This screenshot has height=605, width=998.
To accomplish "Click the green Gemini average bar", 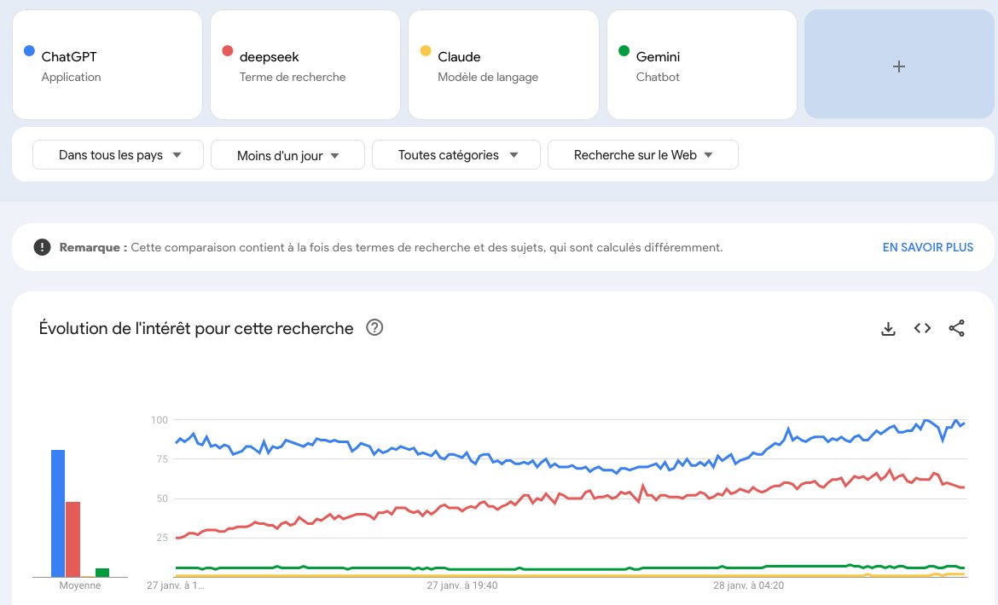I will pyautogui.click(x=102, y=573).
